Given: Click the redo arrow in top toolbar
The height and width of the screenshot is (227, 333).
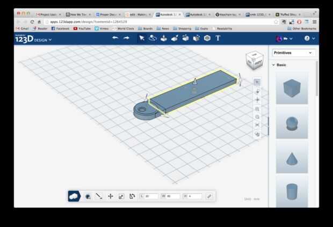Looking at the screenshot, I should [x=126, y=38].
